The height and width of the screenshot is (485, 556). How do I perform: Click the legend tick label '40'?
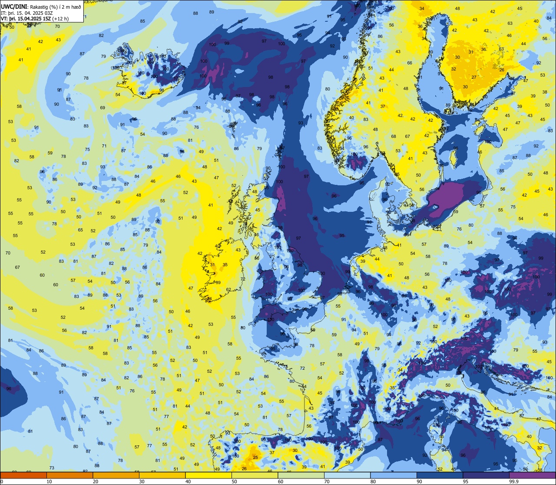click(188, 482)
